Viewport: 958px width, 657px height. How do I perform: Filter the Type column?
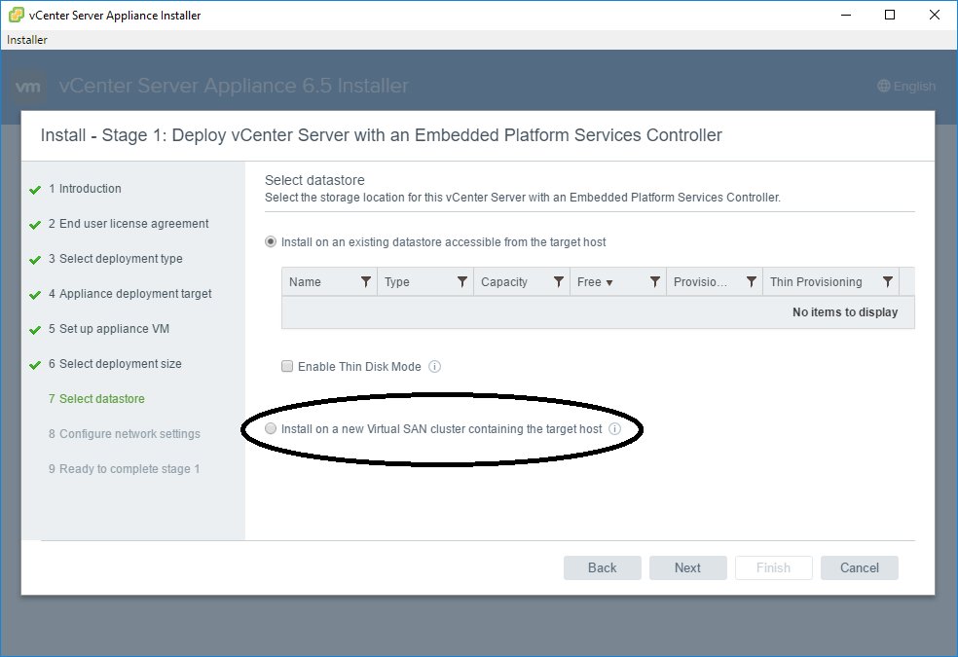[462, 281]
